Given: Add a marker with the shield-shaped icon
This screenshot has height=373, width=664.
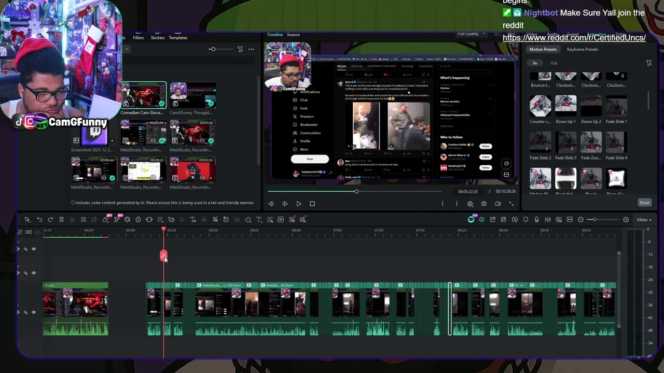Looking at the screenshot, I should (x=526, y=220).
